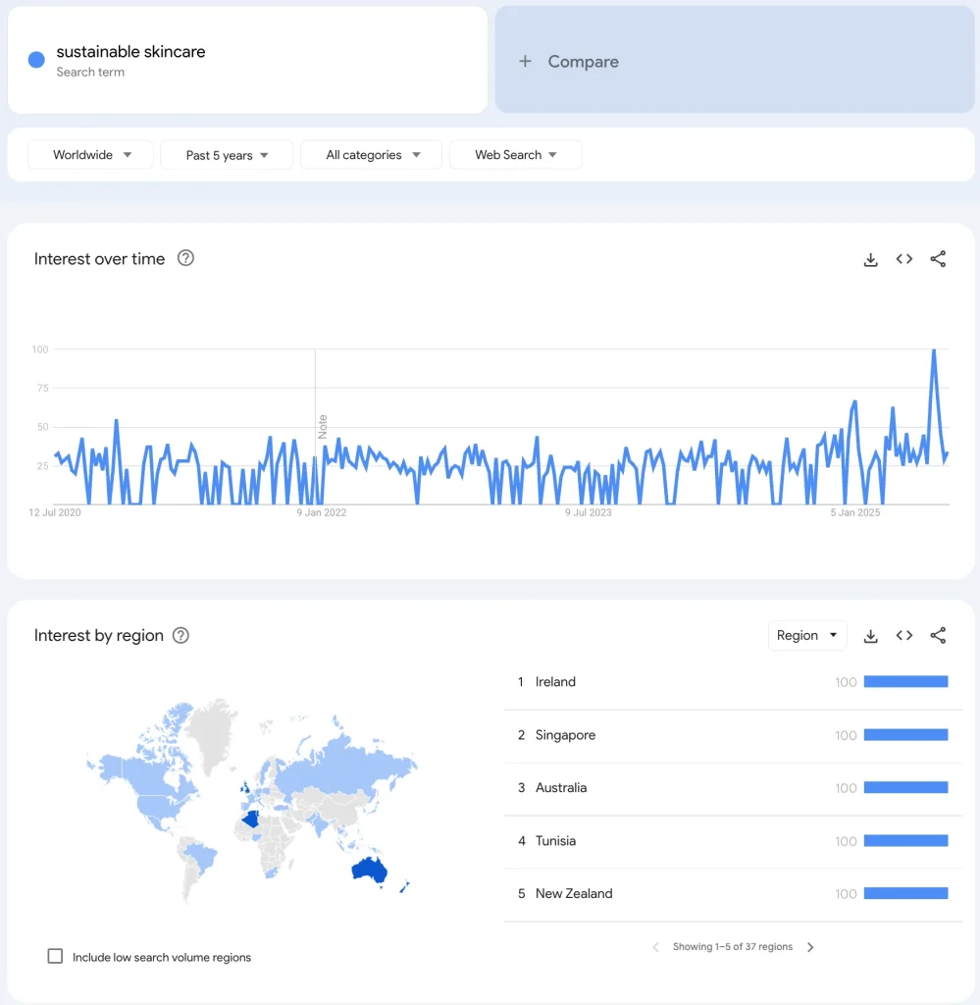Expand the Past 5 years time filter

click(227, 155)
